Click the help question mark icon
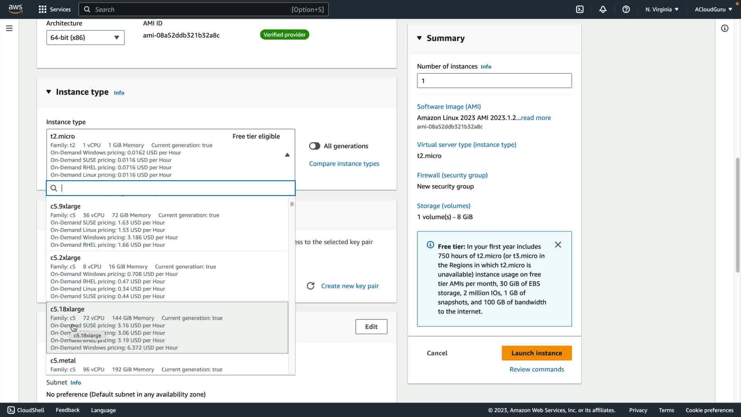741x417 pixels. click(x=626, y=9)
